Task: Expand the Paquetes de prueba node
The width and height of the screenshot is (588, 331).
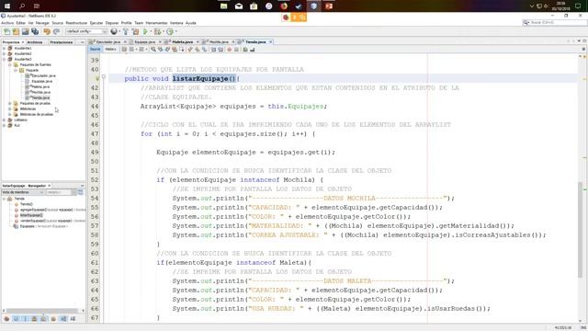Action: [10, 103]
